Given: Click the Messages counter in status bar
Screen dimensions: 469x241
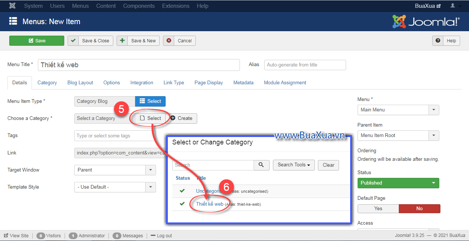Looking at the screenshot, I should point(128,236).
